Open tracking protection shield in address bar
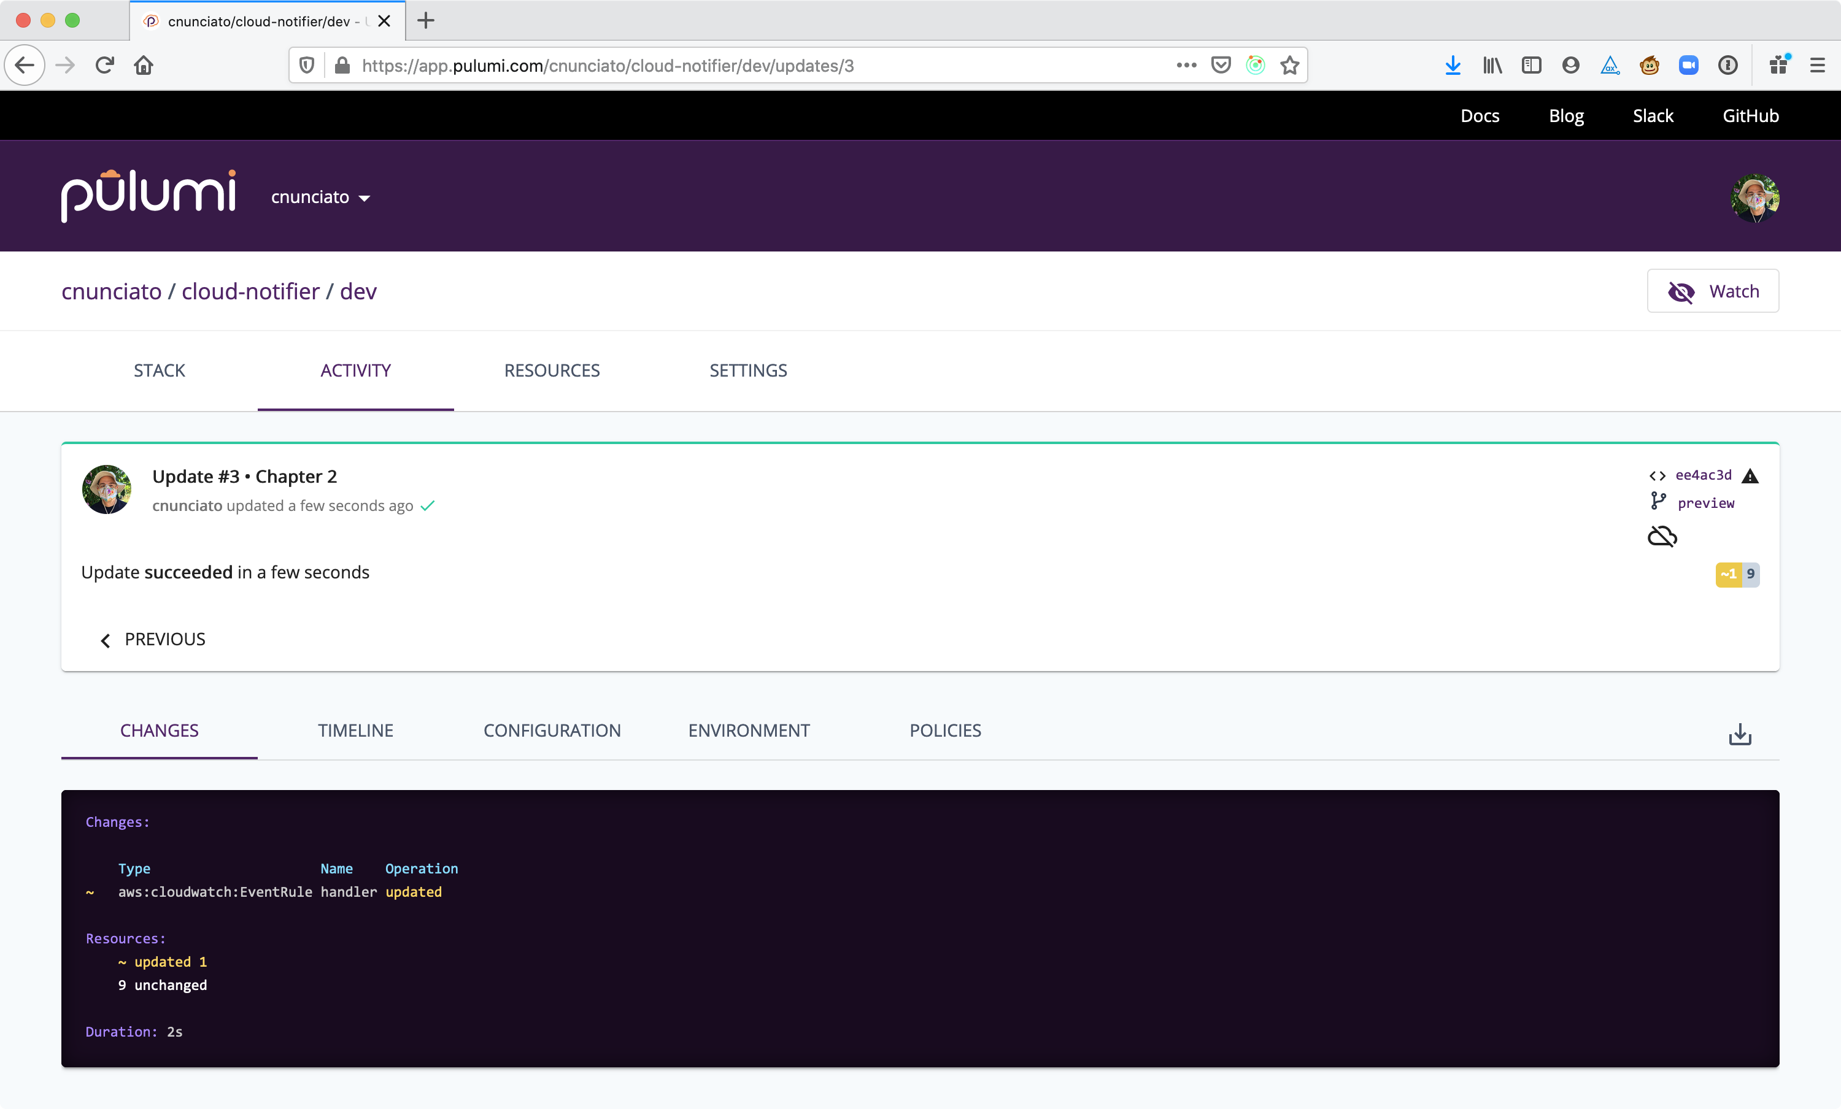 [x=306, y=66]
